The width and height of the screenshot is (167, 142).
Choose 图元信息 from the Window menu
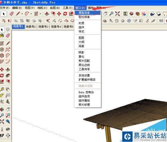pos(88,17)
